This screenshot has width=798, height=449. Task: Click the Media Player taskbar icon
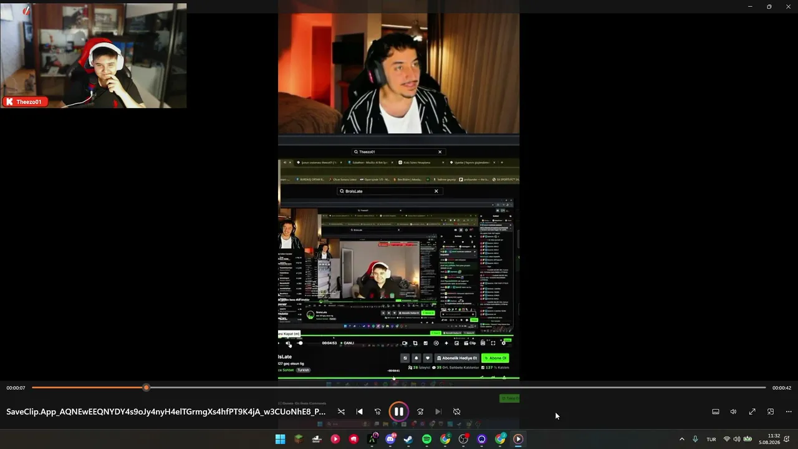tap(518, 439)
